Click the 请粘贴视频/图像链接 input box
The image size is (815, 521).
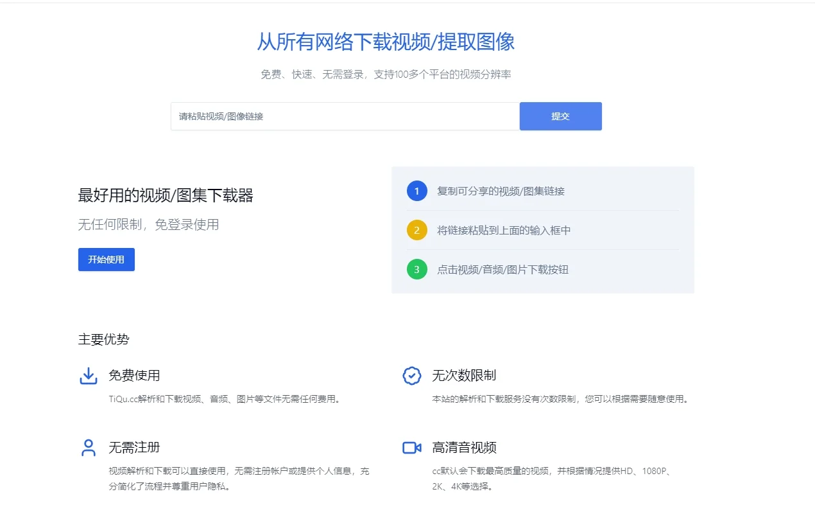click(345, 116)
